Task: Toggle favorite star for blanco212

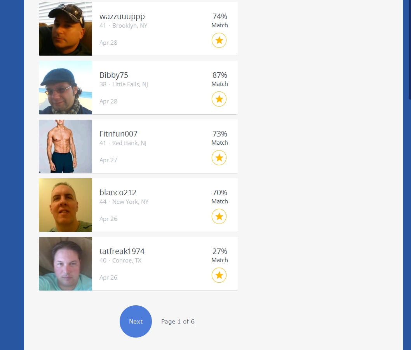Action: pos(219,217)
